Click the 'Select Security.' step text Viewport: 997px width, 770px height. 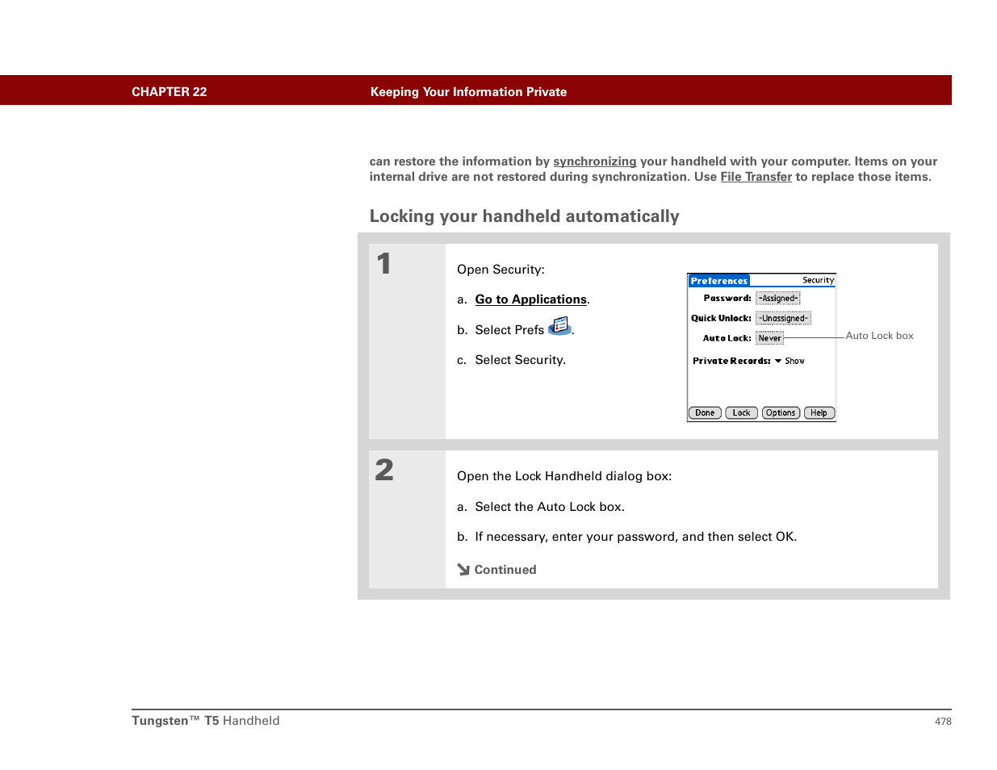520,360
